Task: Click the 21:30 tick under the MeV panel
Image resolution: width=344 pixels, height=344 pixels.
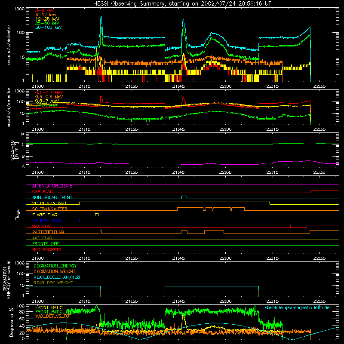Action: click(132, 129)
